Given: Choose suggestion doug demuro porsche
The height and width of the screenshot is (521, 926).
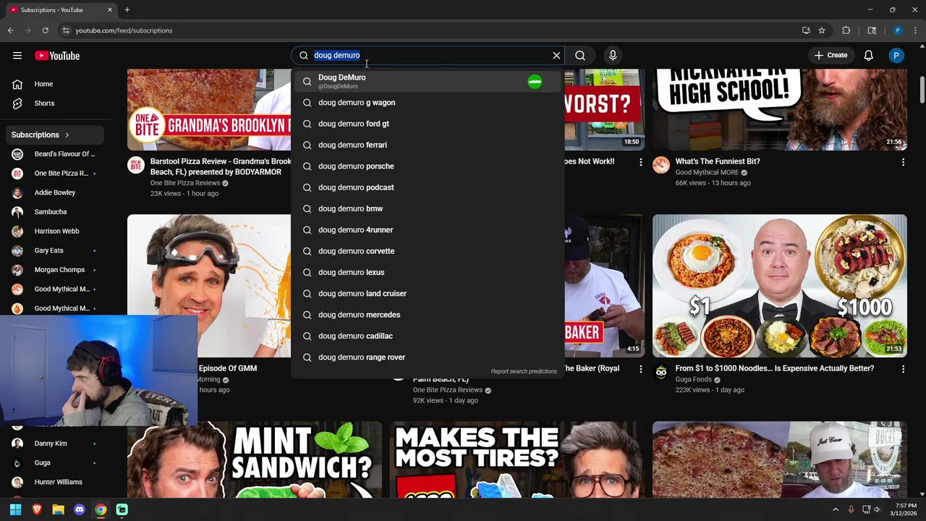Looking at the screenshot, I should click(x=427, y=166).
